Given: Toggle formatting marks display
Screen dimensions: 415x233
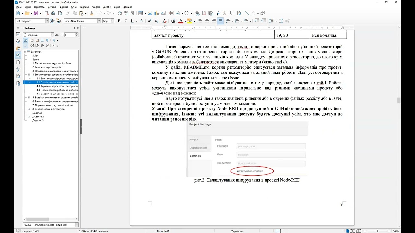Looking at the screenshot, I should [133, 13].
